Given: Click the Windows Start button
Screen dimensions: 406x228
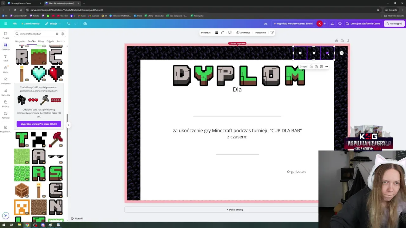Looking at the screenshot, I should [x=3, y=225].
